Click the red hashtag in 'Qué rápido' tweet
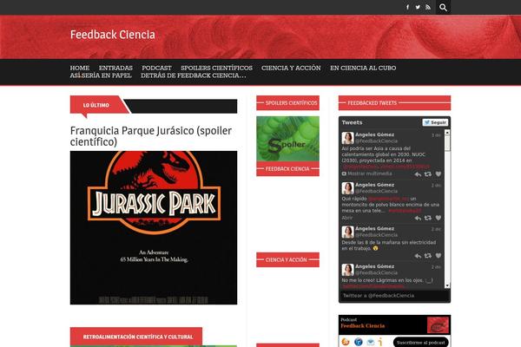Viewport: 521px width, 347px height. point(405,211)
